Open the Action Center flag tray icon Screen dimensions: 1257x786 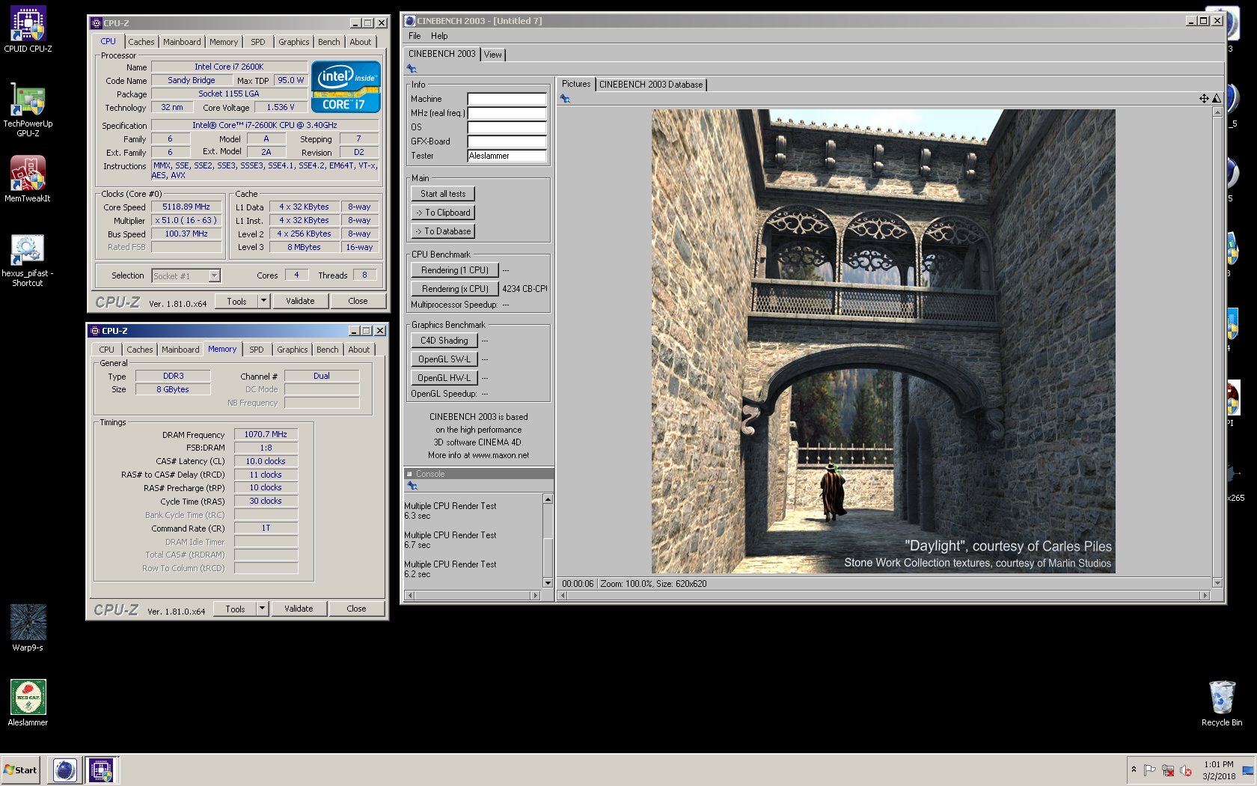click(x=1150, y=770)
